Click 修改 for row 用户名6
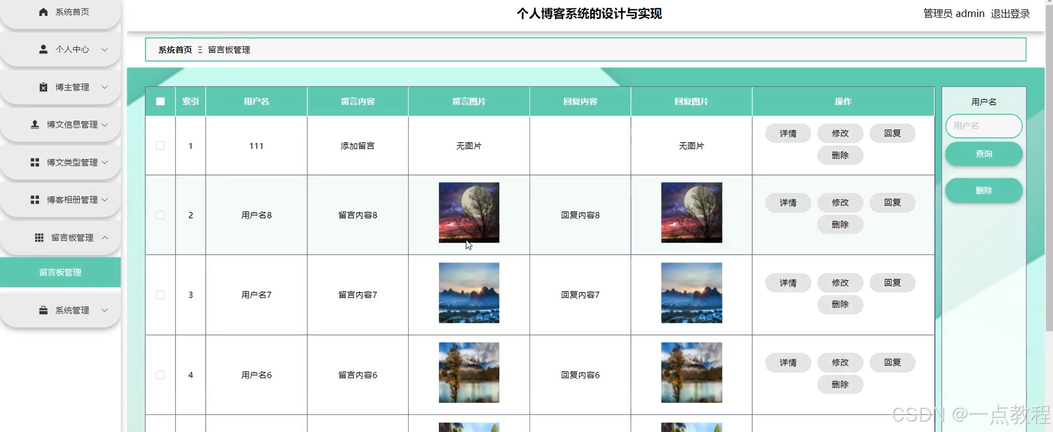 click(840, 362)
